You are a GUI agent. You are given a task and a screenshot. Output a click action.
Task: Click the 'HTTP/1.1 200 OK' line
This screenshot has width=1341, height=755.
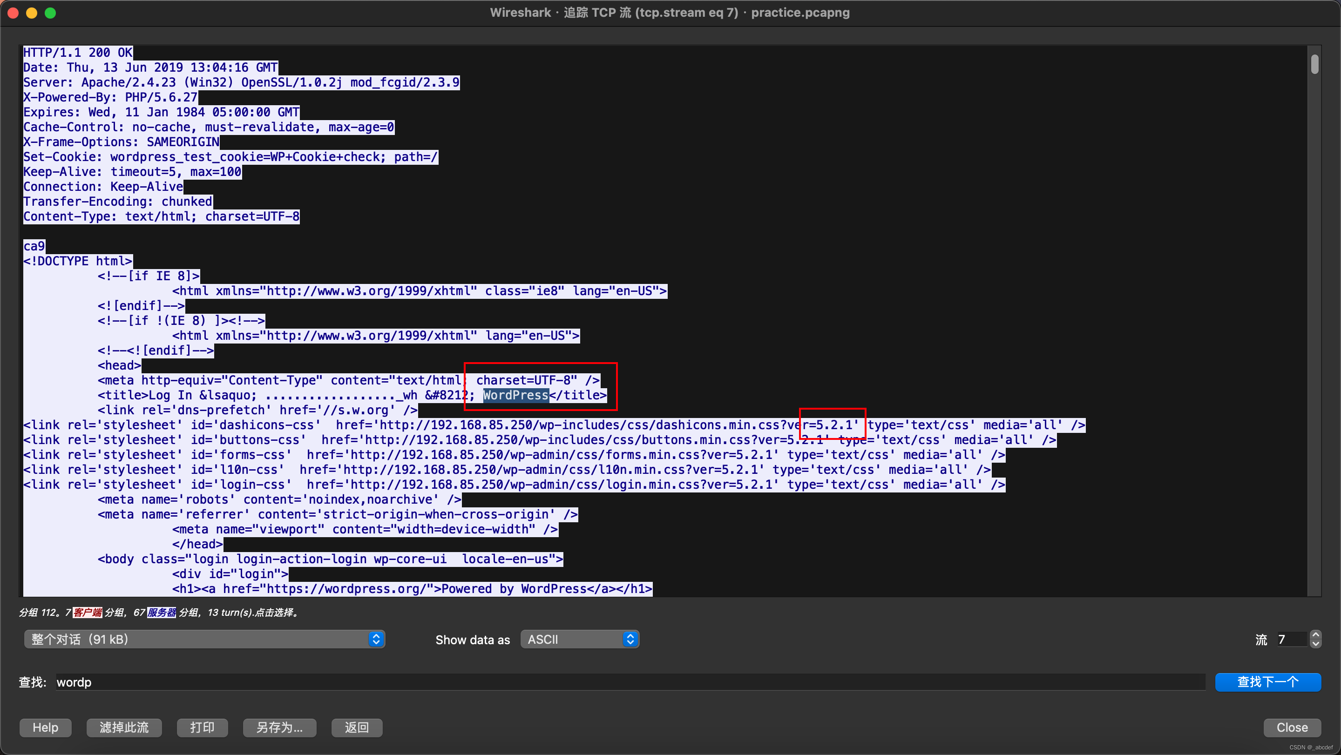78,53
